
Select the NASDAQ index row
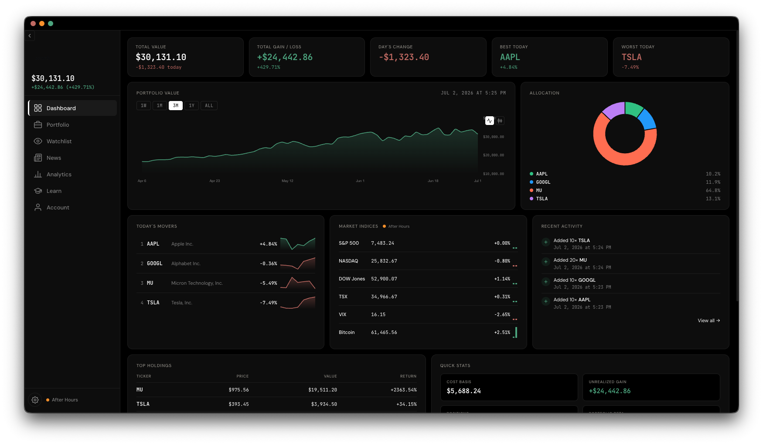tap(428, 261)
